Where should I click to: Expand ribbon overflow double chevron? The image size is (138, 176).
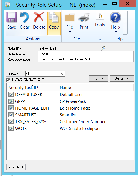[x=125, y=23]
